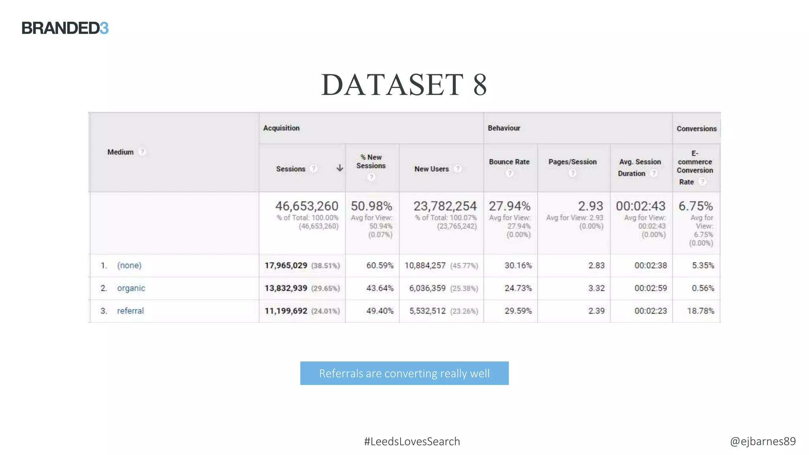This screenshot has height=455, width=809.
Task: Click new sessions value 60.59%
Action: click(380, 265)
